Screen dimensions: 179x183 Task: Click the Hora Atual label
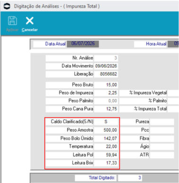[156, 44]
